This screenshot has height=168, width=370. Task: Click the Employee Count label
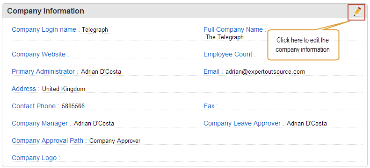click(x=230, y=54)
